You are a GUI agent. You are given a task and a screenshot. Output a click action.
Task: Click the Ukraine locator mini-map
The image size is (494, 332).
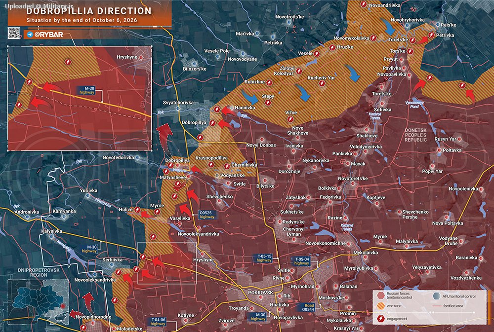coord(38,302)
